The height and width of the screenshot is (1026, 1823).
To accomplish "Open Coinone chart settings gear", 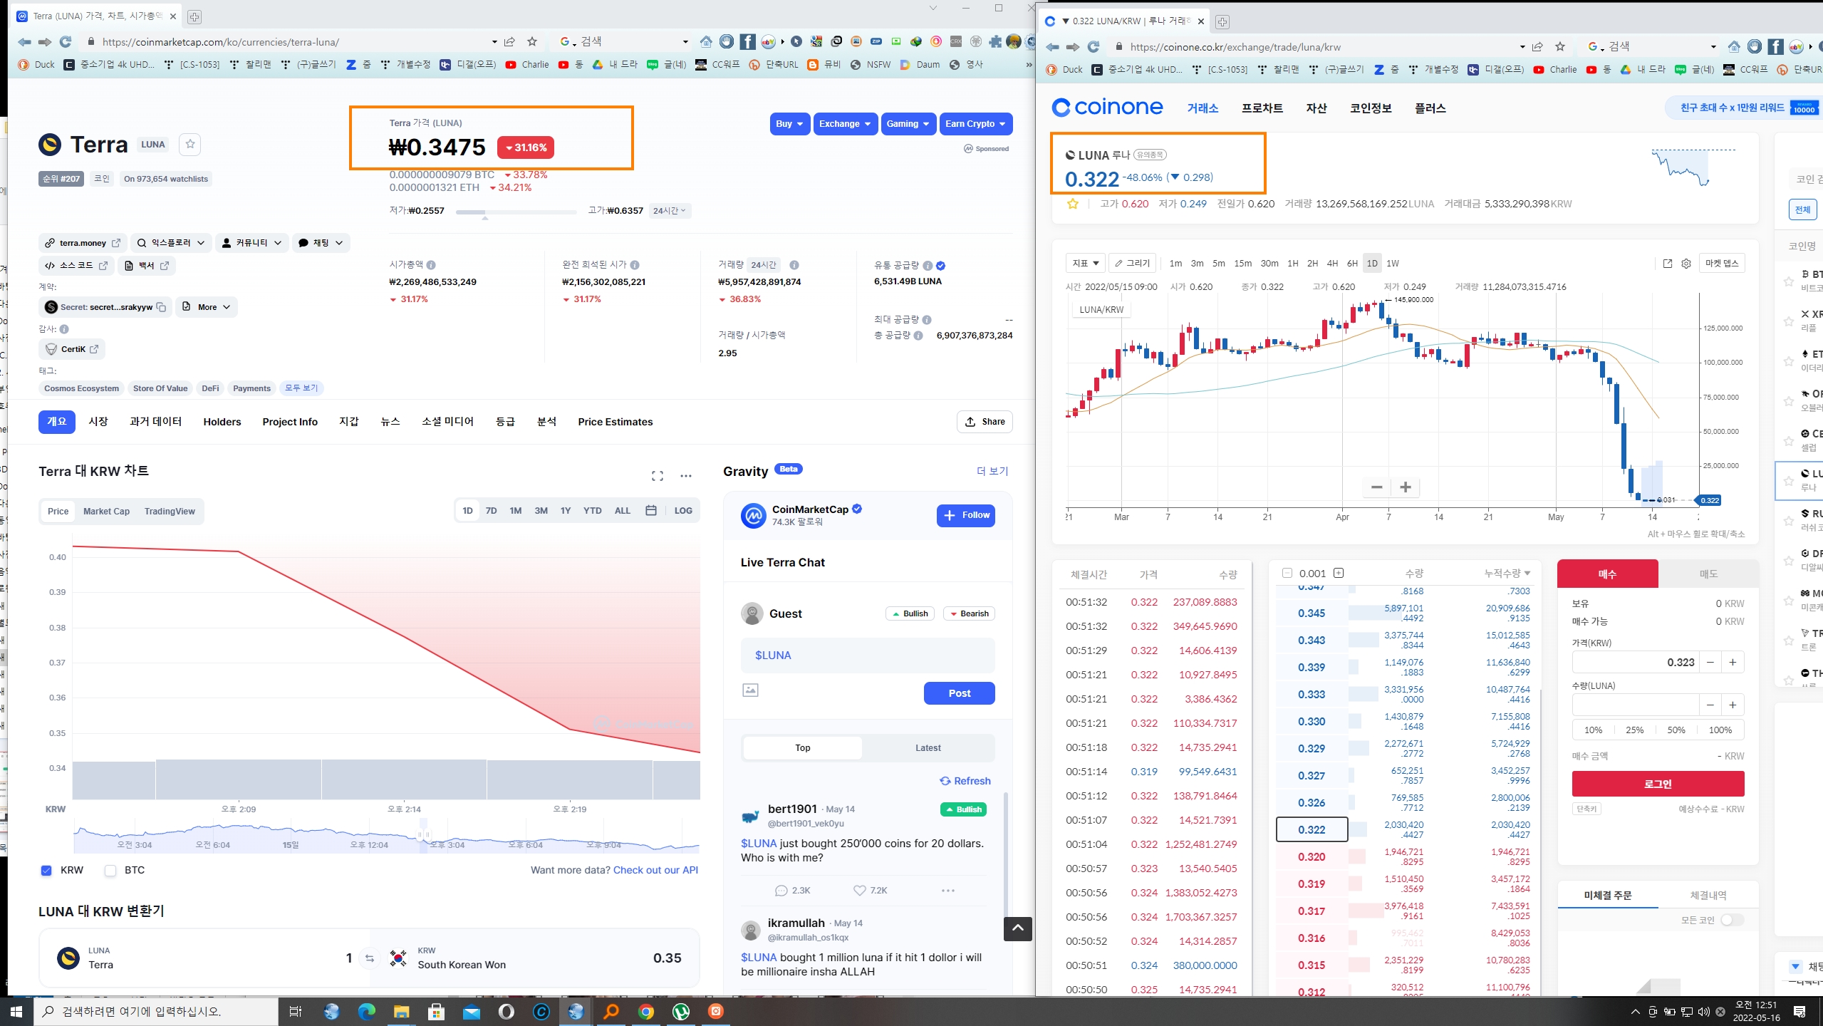I will pos(1686,264).
